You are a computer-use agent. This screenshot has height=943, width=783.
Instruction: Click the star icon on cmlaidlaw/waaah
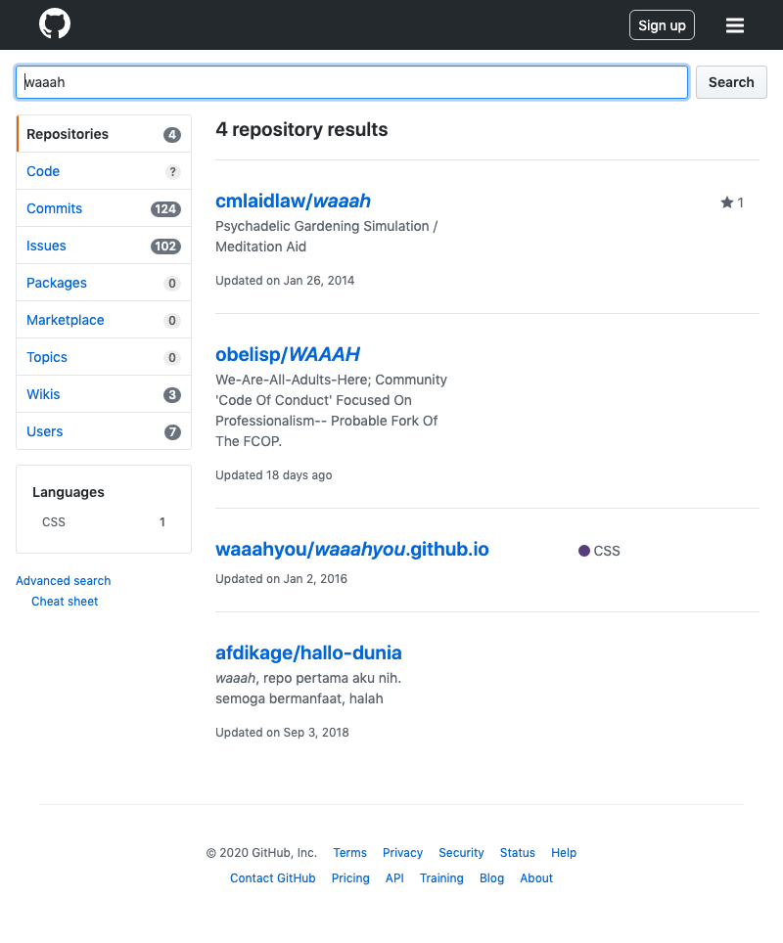727,202
